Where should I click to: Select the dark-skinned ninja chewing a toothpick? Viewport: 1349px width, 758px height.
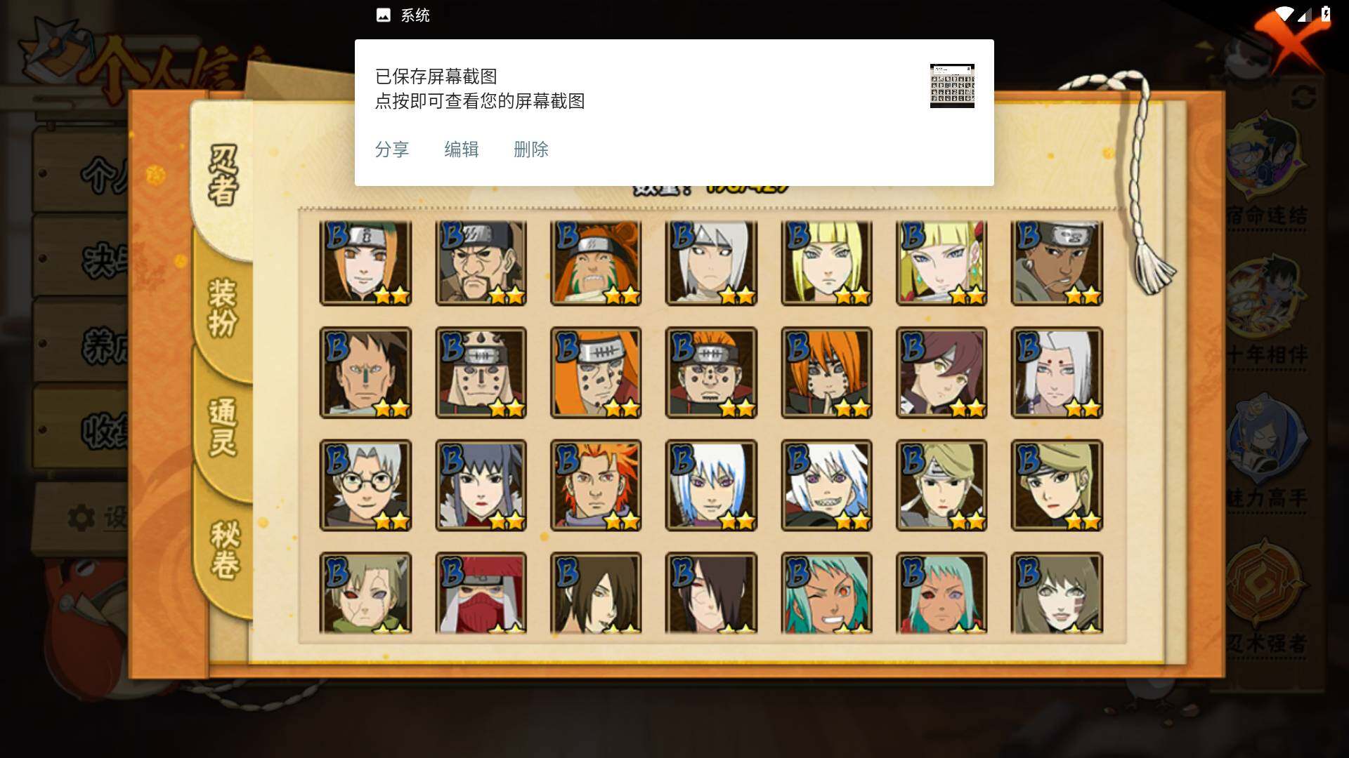tap(1057, 262)
